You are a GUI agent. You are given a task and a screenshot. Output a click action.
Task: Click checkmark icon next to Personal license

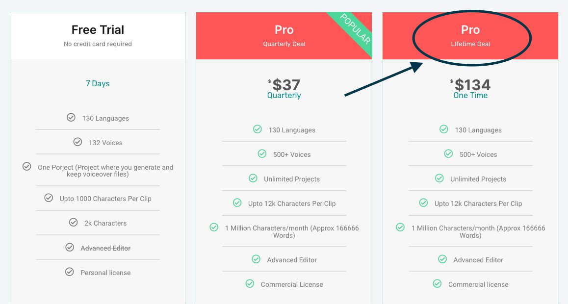pyautogui.click(x=70, y=272)
